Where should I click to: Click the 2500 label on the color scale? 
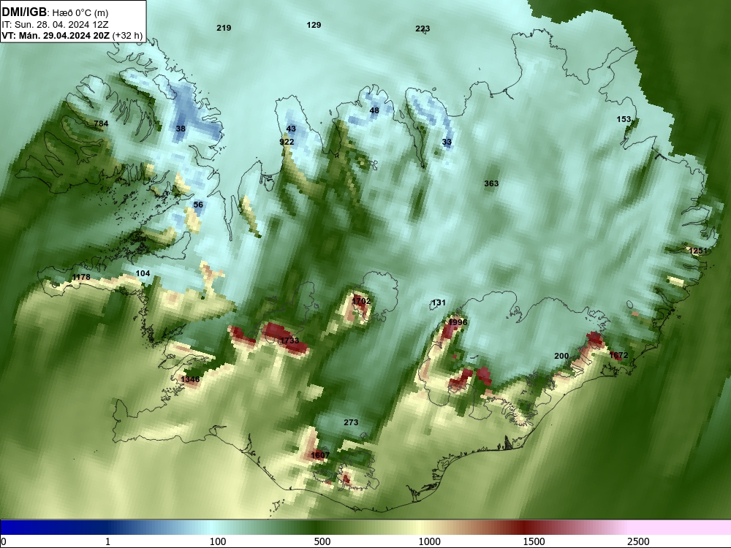click(638, 542)
